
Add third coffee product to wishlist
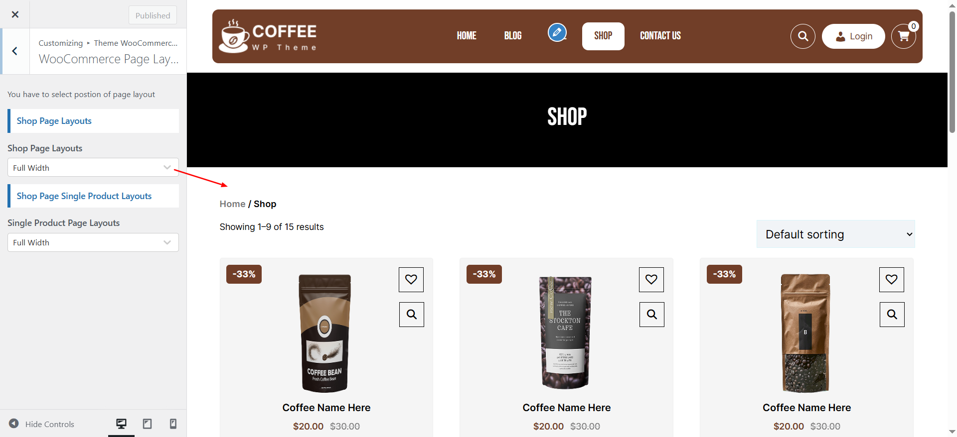tap(892, 280)
